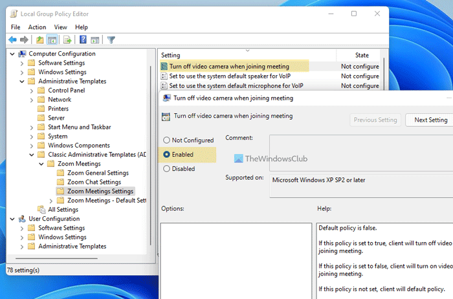Viewport: 453px width, 299px height.
Task: Click the Filter funnel toolbar icon
Action: pos(111,39)
